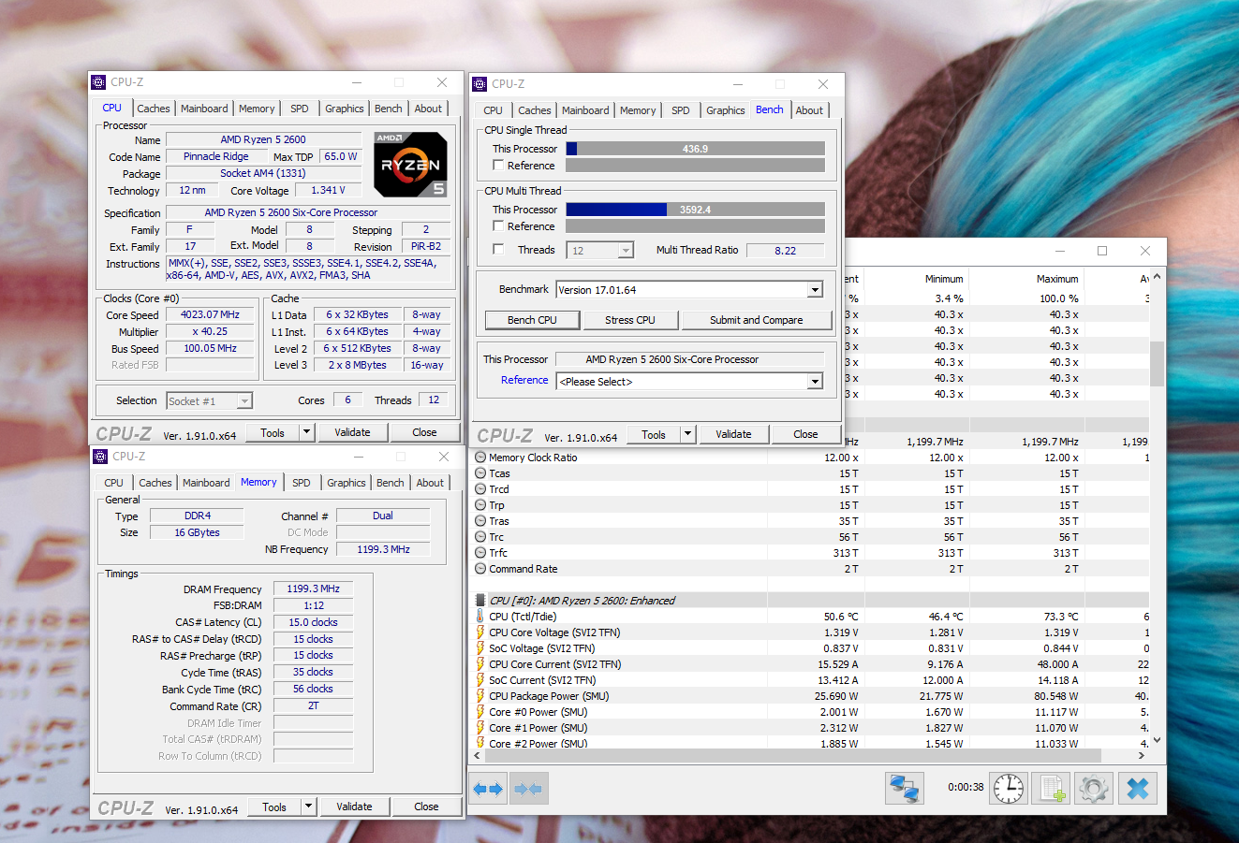This screenshot has height=843, width=1239.
Task: Switch to Mainboard tab in CPU-Z processor window
Action: [204, 109]
